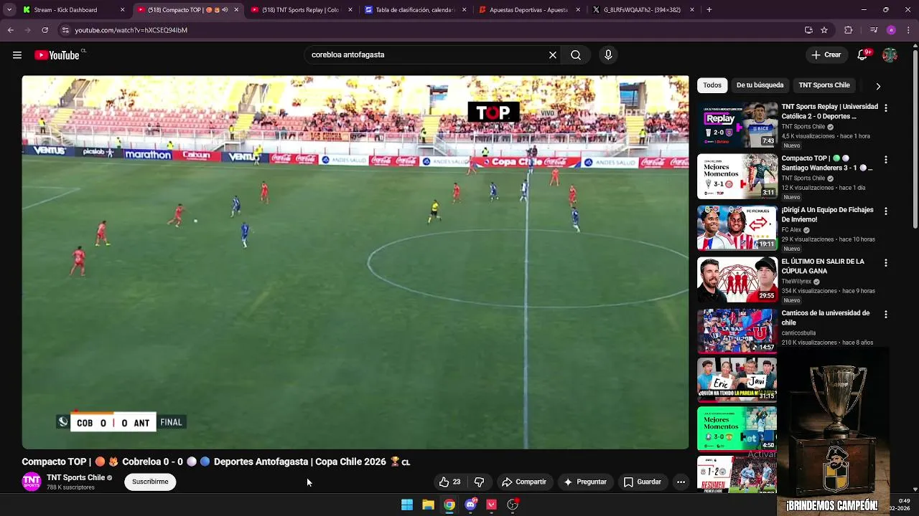Switch to Apuestas Deportivas tab
919x516 pixels.
[529, 10]
